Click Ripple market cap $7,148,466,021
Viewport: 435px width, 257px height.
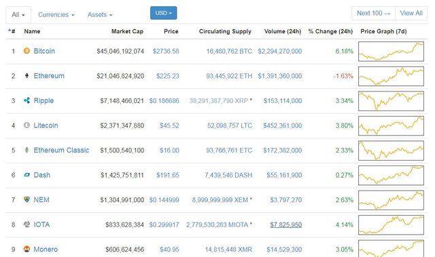point(122,100)
